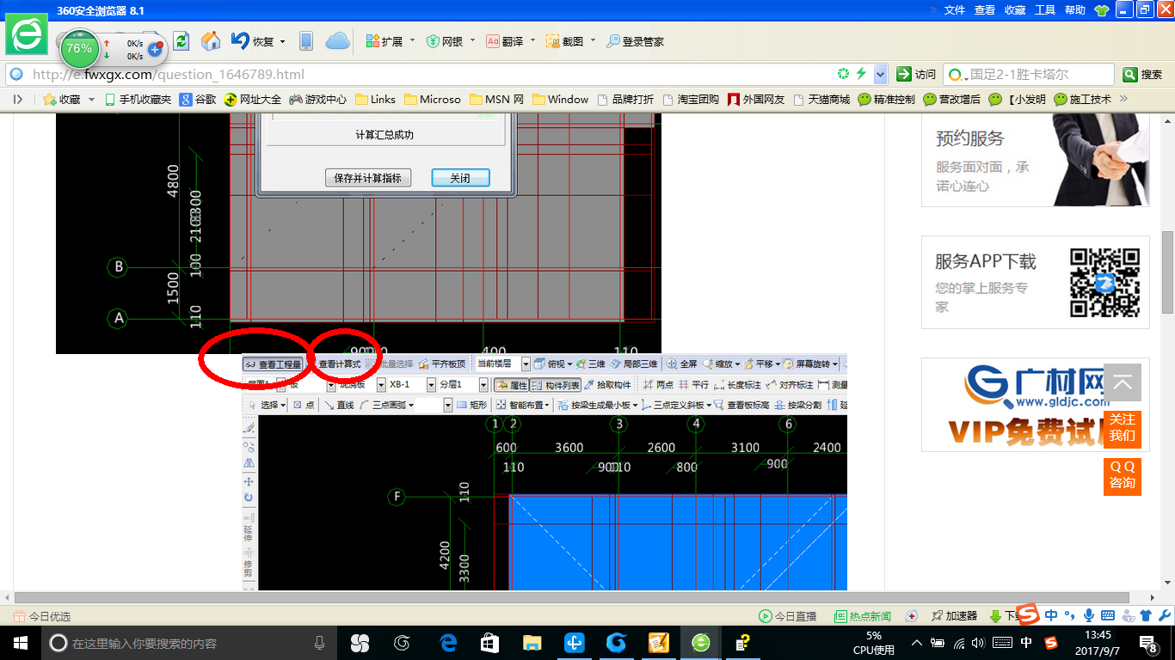Click the browser refresh icon
This screenshot has width=1175, height=660.
181,41
